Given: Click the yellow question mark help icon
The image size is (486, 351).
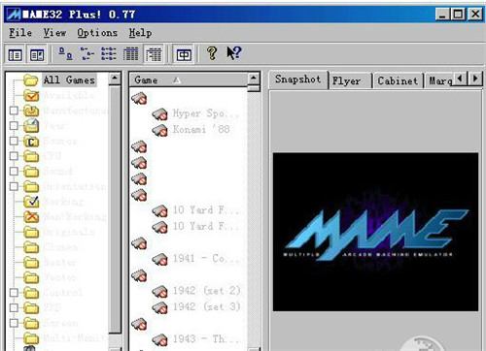Looking at the screenshot, I should (212, 53).
